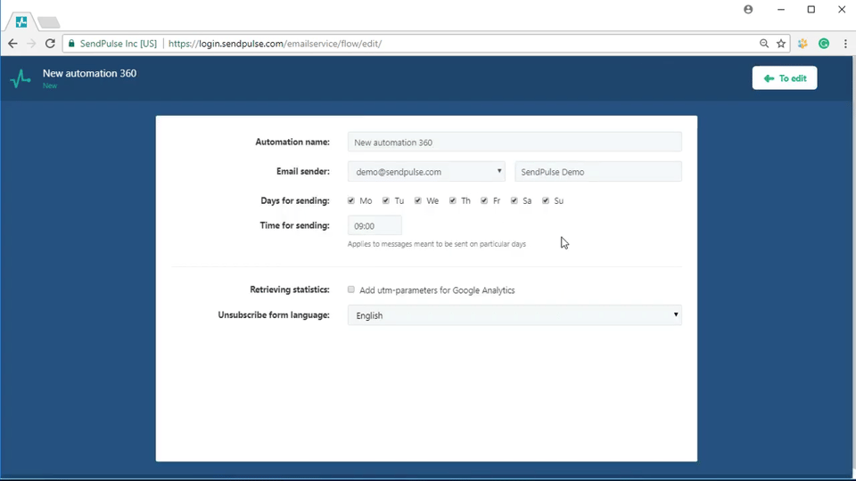Image resolution: width=856 pixels, height=481 pixels.
Task: Open the orange paw extension icon
Action: click(x=802, y=44)
